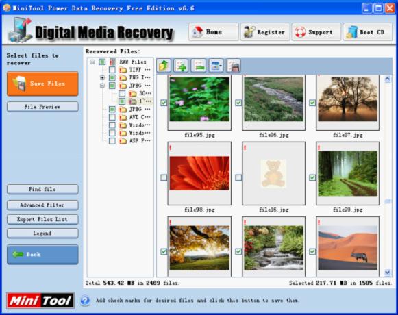
Task: Uncheck the file96.jpg checkbox
Action: click(x=238, y=103)
